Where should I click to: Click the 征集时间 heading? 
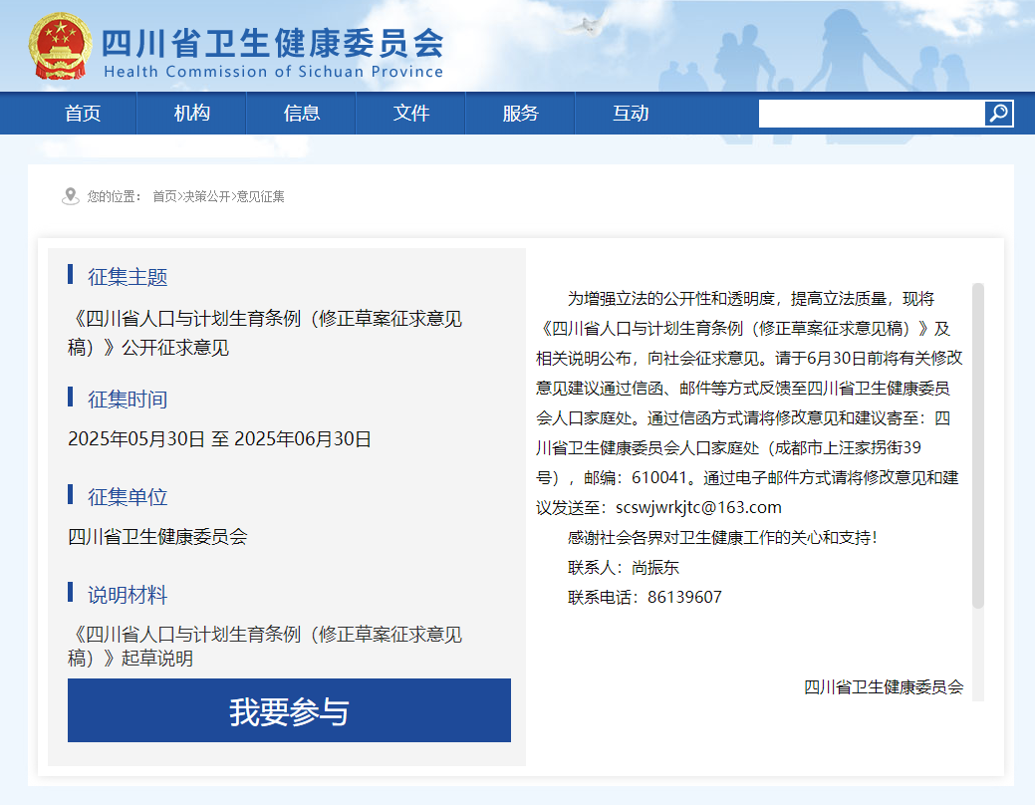[128, 400]
